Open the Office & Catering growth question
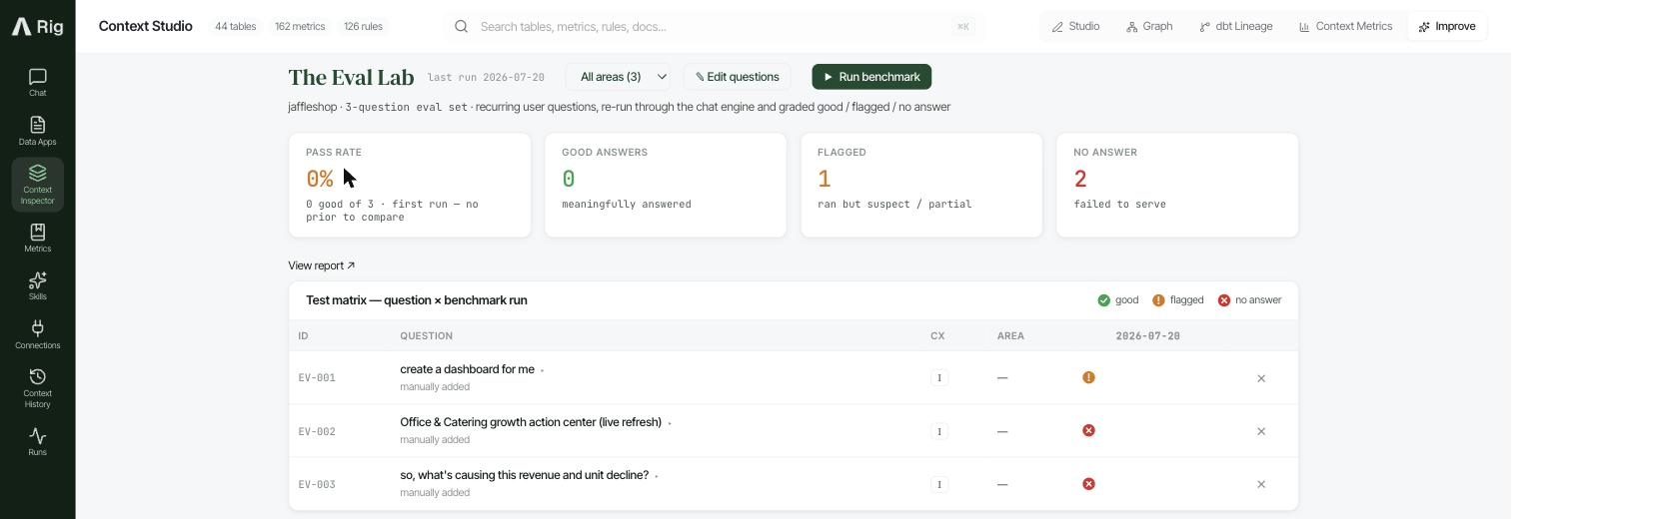Image resolution: width=1679 pixels, height=519 pixels. [530, 422]
